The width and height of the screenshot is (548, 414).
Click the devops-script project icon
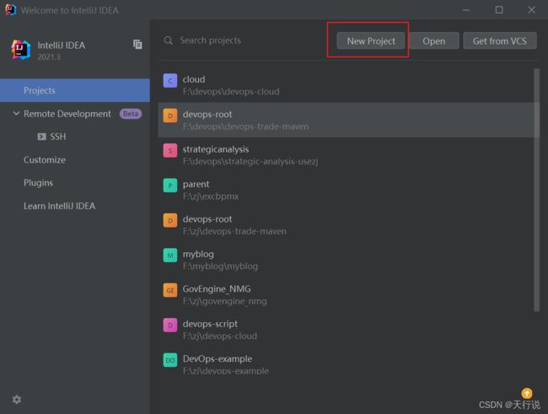(x=170, y=325)
